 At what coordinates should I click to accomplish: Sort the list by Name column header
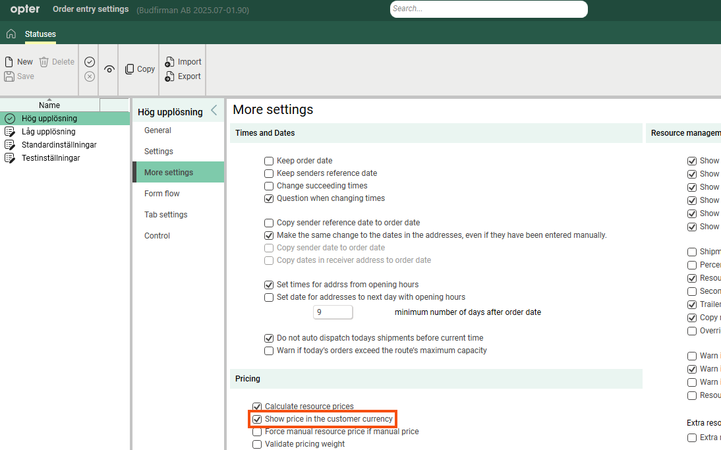49,105
